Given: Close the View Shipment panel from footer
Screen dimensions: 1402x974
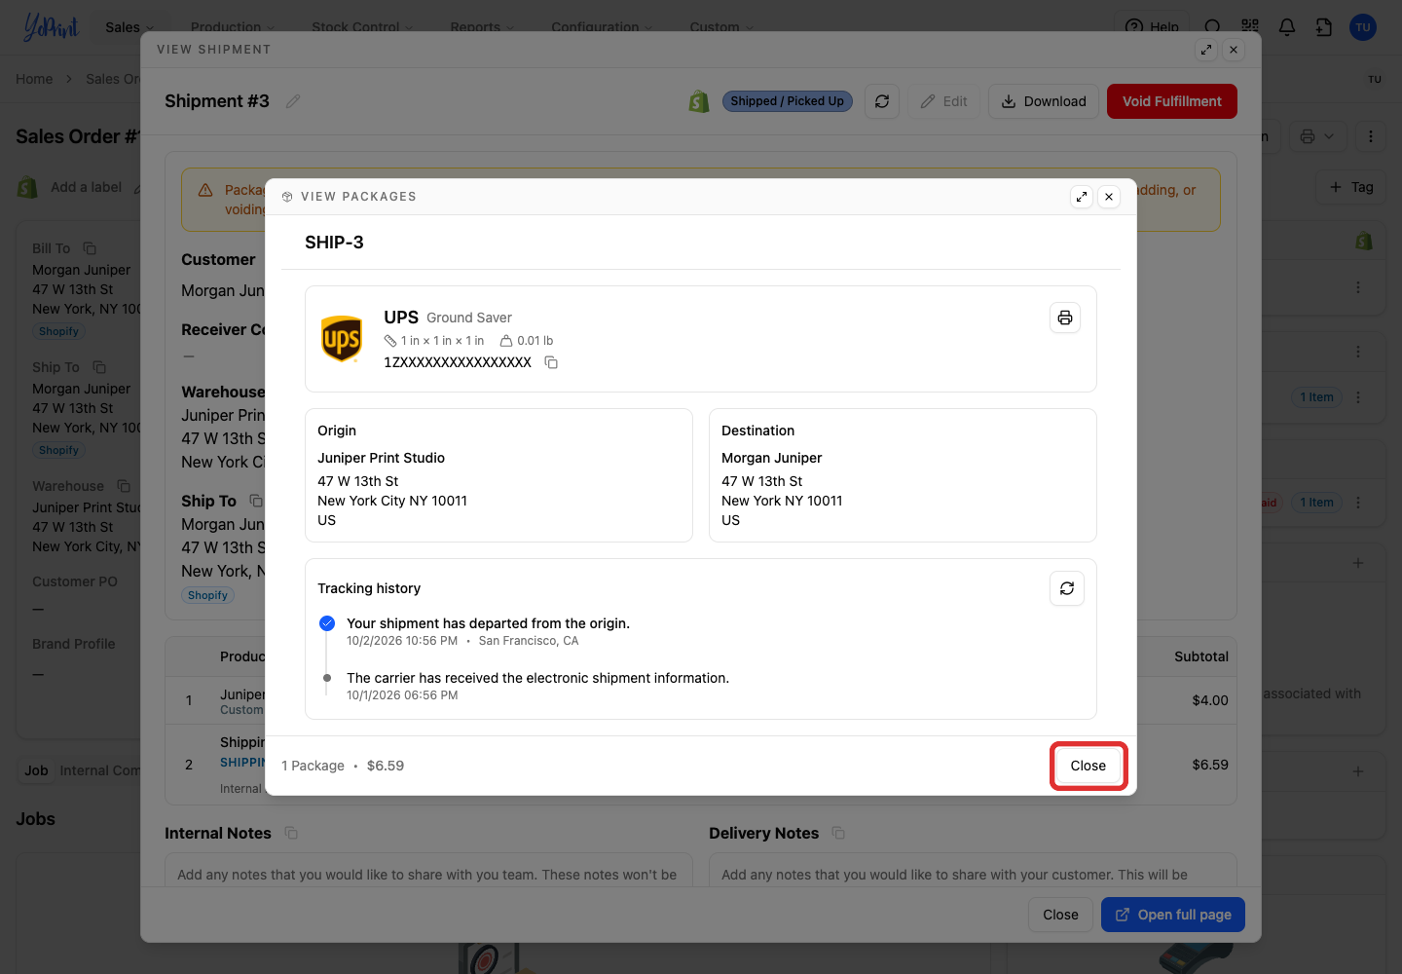Looking at the screenshot, I should [x=1060, y=915].
